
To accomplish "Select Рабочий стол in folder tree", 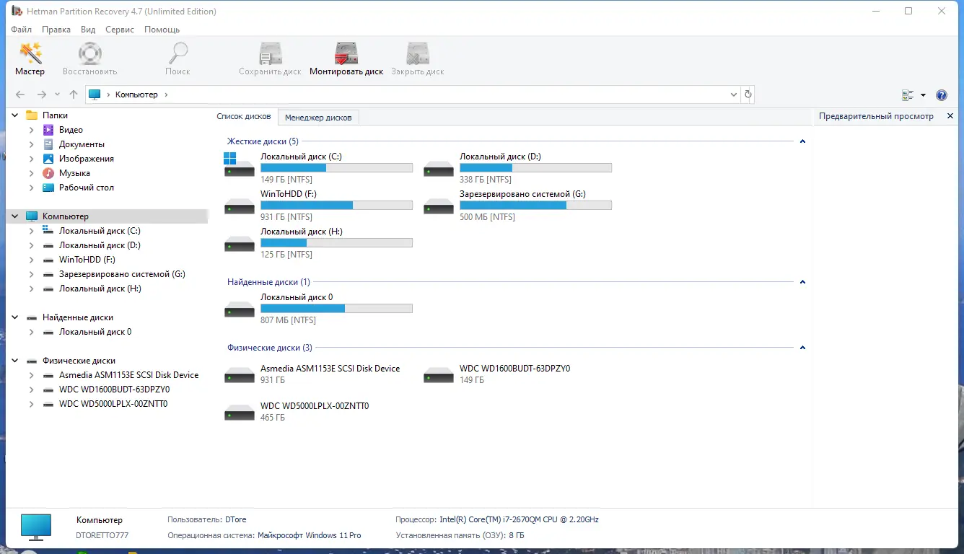I will 87,188.
